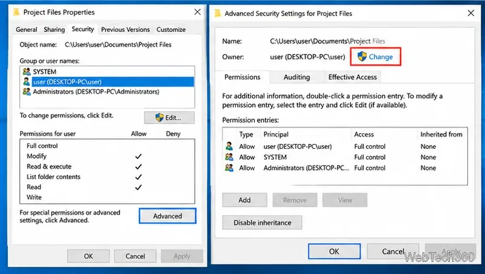Go to the Customize tab

171,30
